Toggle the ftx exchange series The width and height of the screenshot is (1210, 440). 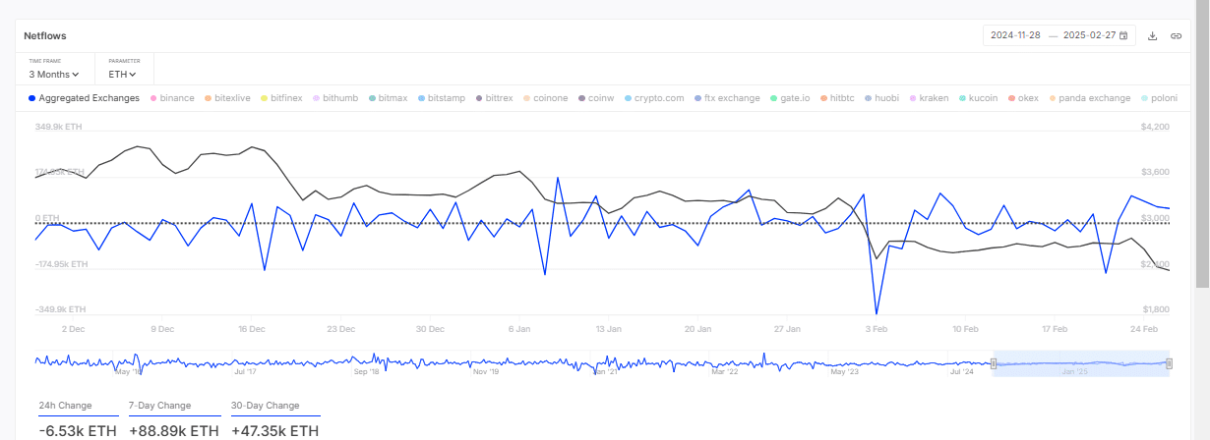tap(727, 98)
